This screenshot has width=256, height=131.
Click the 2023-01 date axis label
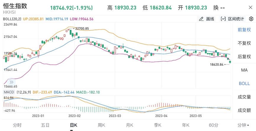pyautogui.click(x=38, y=116)
